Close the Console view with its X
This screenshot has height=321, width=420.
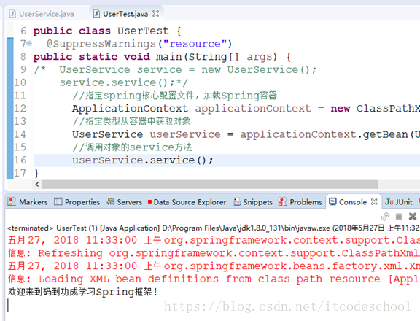point(374,201)
